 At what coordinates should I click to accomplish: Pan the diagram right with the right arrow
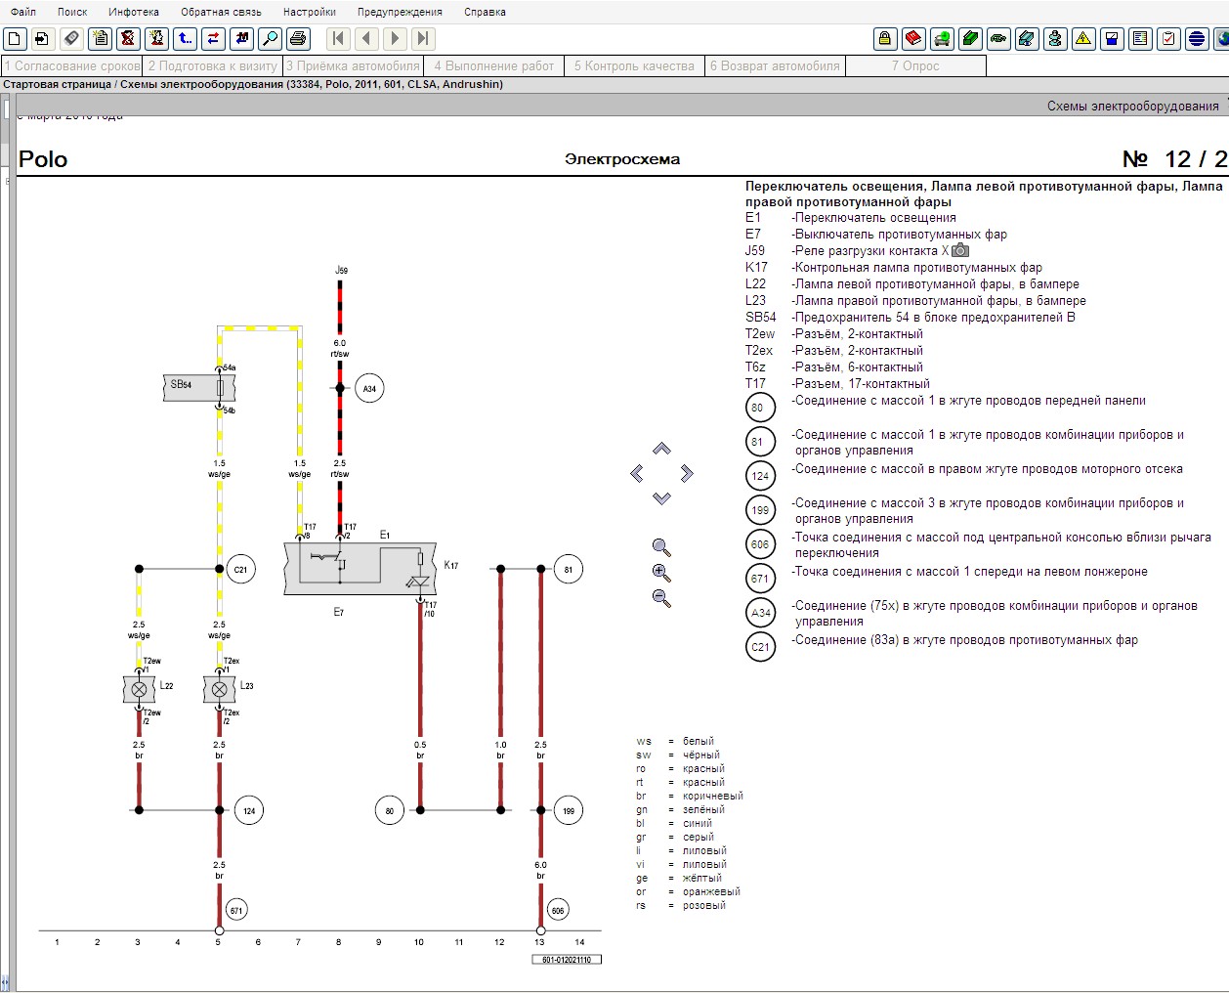(687, 473)
